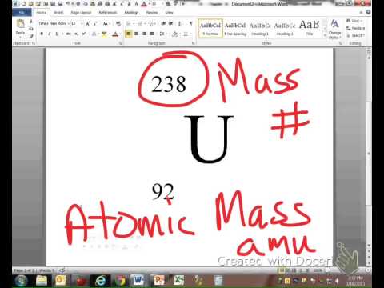The height and width of the screenshot is (288, 384).
Task: Open the Font dialog launcher
Action: (x=120, y=43)
